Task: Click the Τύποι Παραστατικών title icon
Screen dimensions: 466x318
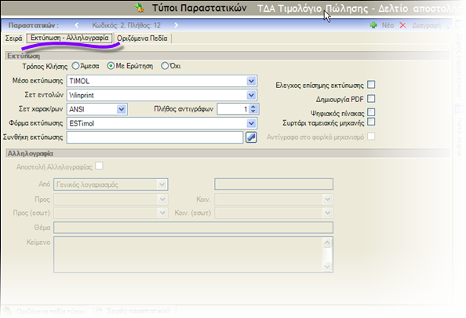Action: 139,7
